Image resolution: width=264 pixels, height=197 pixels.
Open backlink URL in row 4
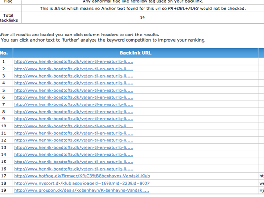[x=74, y=83]
